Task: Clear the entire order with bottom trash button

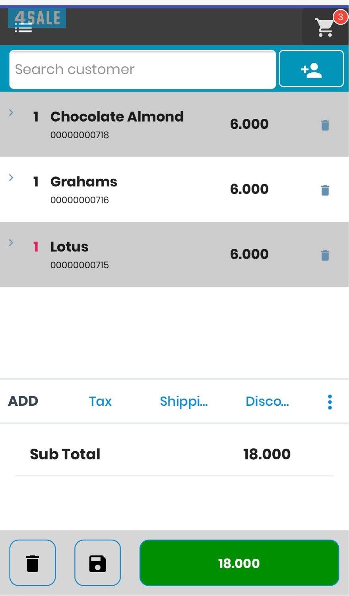Action: tap(33, 563)
